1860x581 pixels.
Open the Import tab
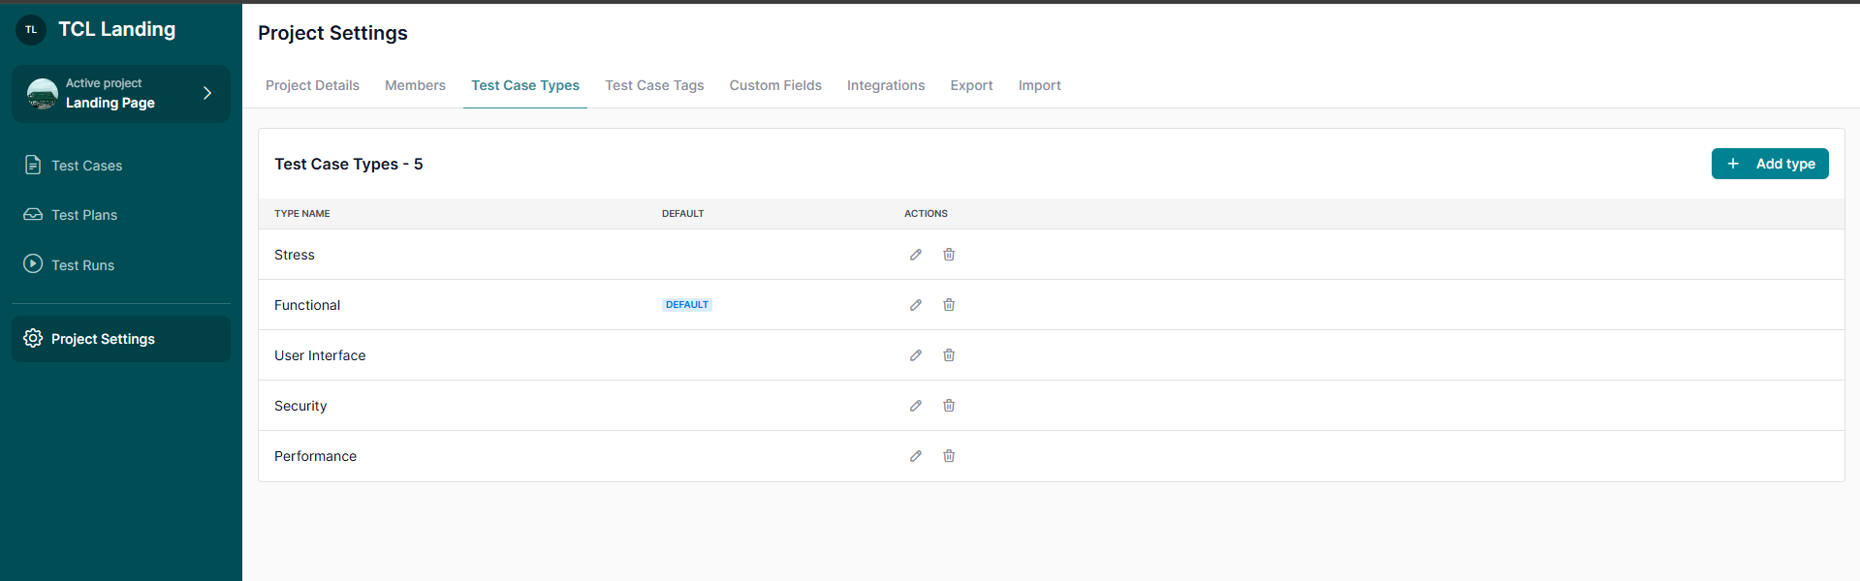(x=1039, y=85)
